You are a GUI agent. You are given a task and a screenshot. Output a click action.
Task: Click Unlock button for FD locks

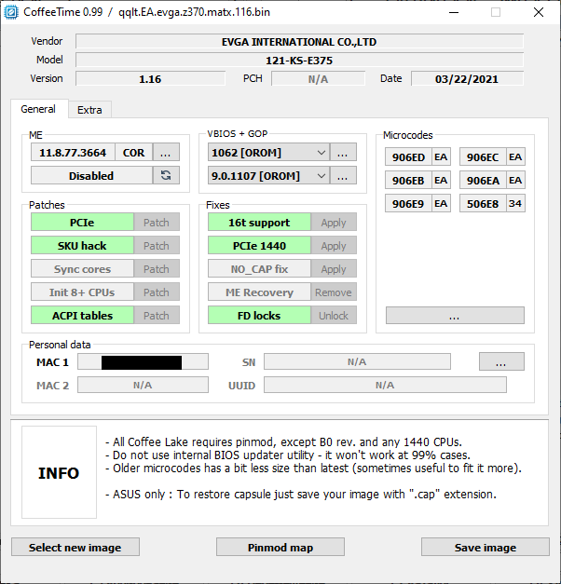click(334, 316)
